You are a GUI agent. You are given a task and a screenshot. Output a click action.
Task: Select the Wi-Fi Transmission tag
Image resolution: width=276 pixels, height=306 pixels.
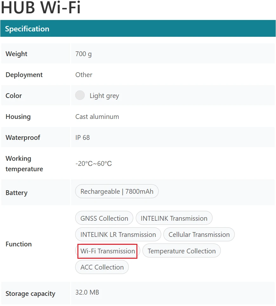tap(108, 251)
